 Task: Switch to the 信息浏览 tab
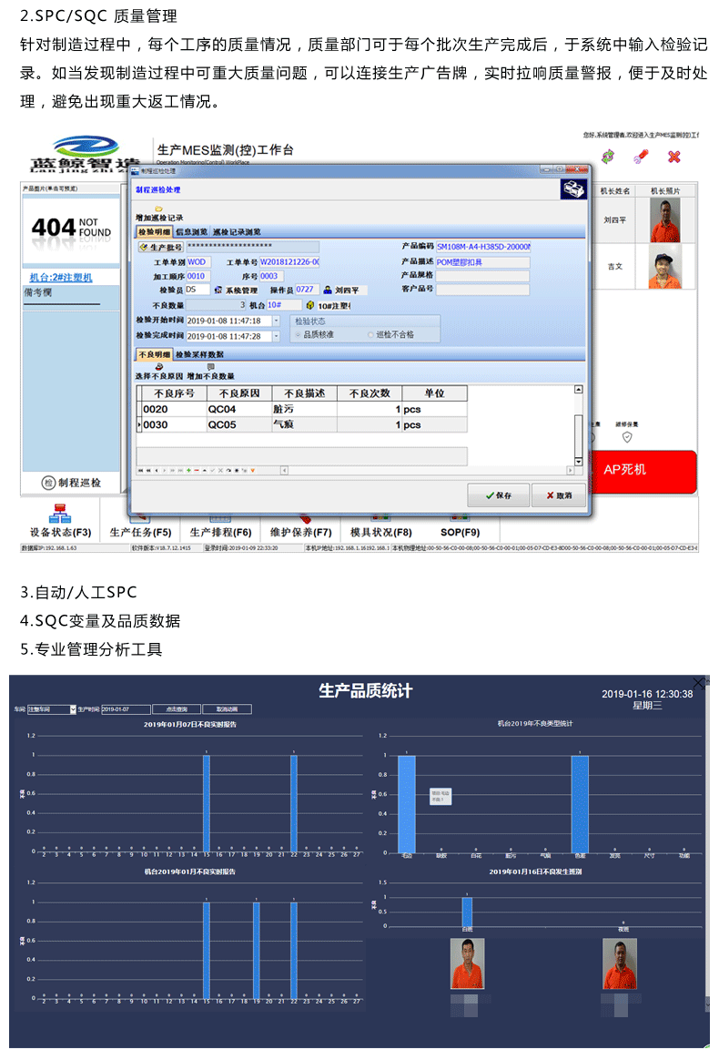click(192, 232)
